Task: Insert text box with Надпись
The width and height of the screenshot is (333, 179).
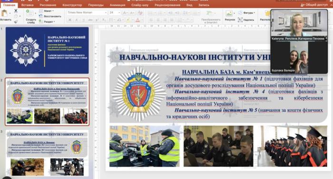Action: click(x=246, y=20)
